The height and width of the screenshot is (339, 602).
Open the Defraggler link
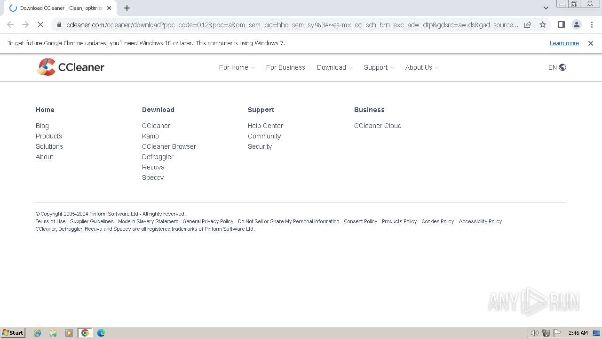[x=158, y=157]
